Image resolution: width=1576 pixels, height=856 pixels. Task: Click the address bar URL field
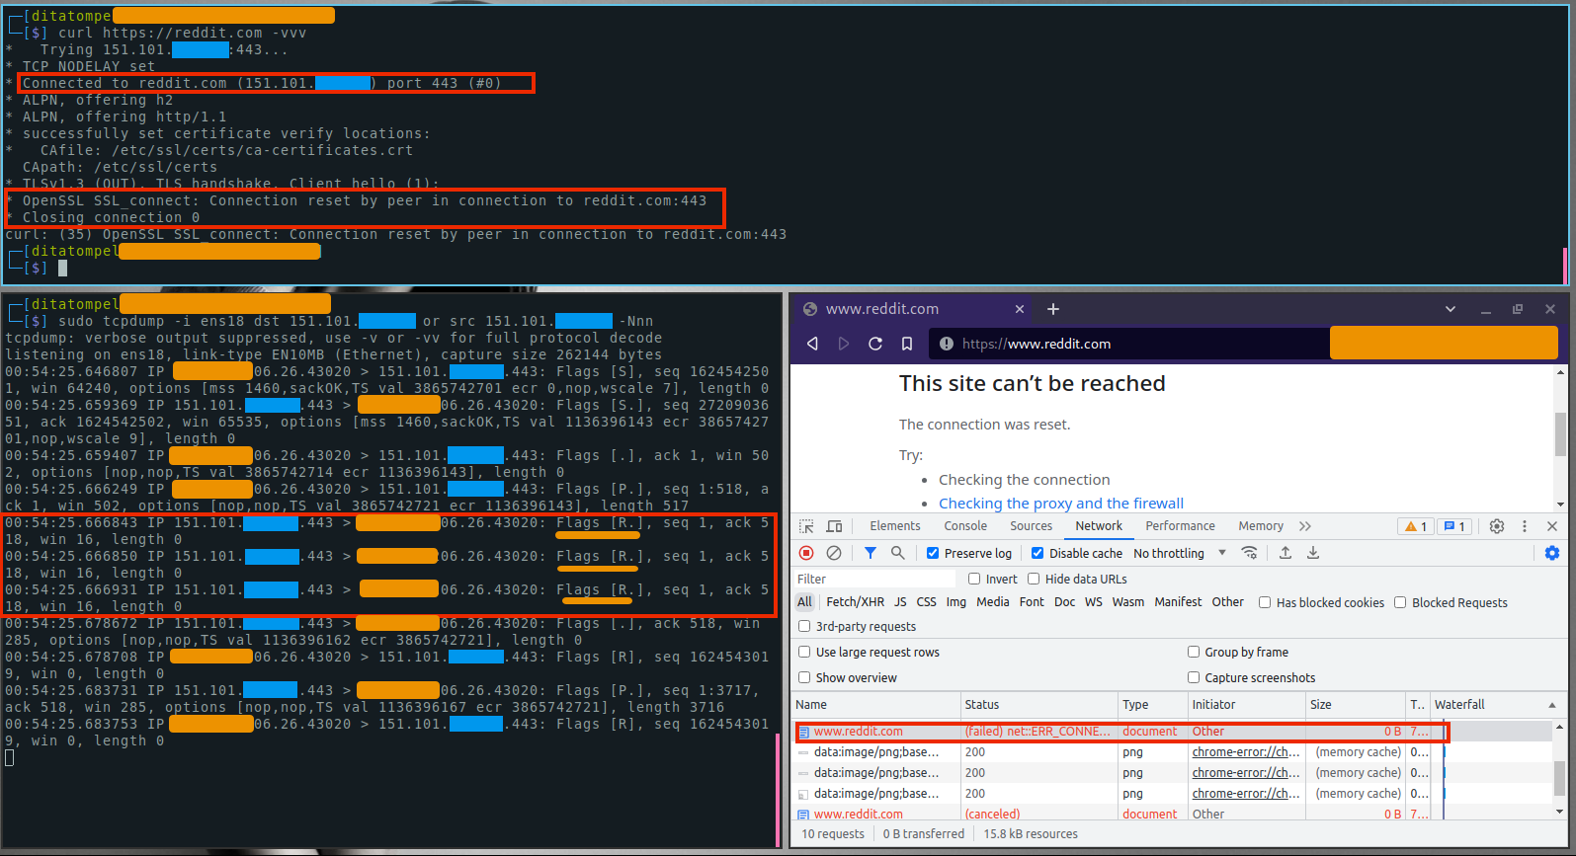1127,344
